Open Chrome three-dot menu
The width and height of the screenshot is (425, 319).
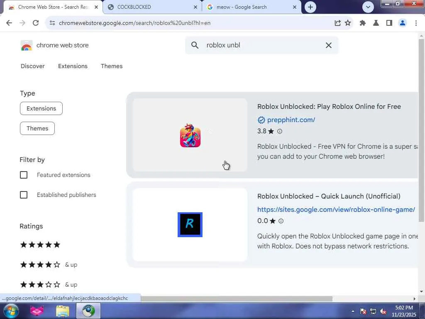pos(416,23)
